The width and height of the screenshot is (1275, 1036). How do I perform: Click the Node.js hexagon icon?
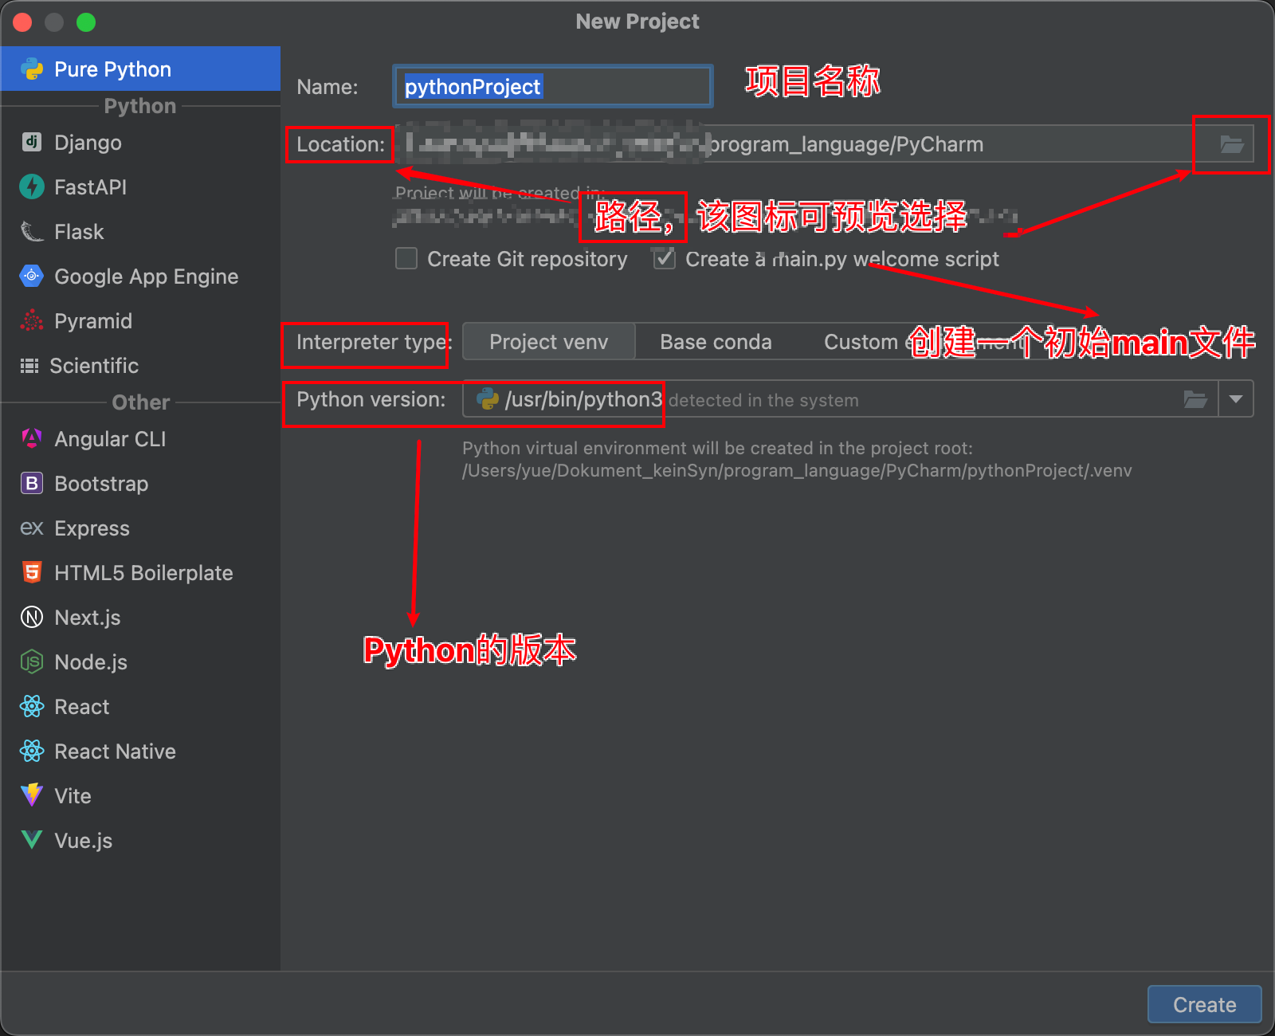point(32,661)
